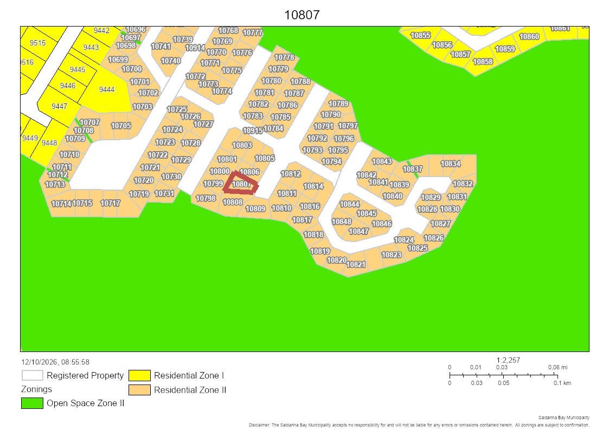609x430 pixels.
Task: Click the scale bar 0.06 mi label
Action: [x=557, y=367]
